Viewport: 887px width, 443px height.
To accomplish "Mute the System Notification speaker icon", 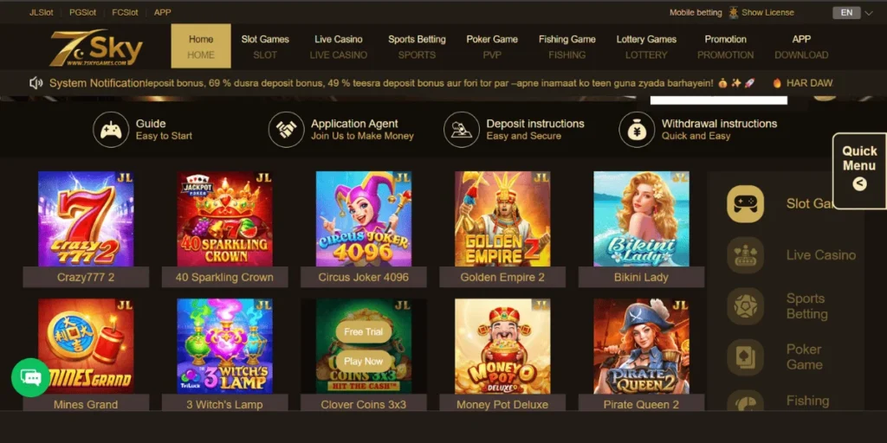I will point(36,83).
